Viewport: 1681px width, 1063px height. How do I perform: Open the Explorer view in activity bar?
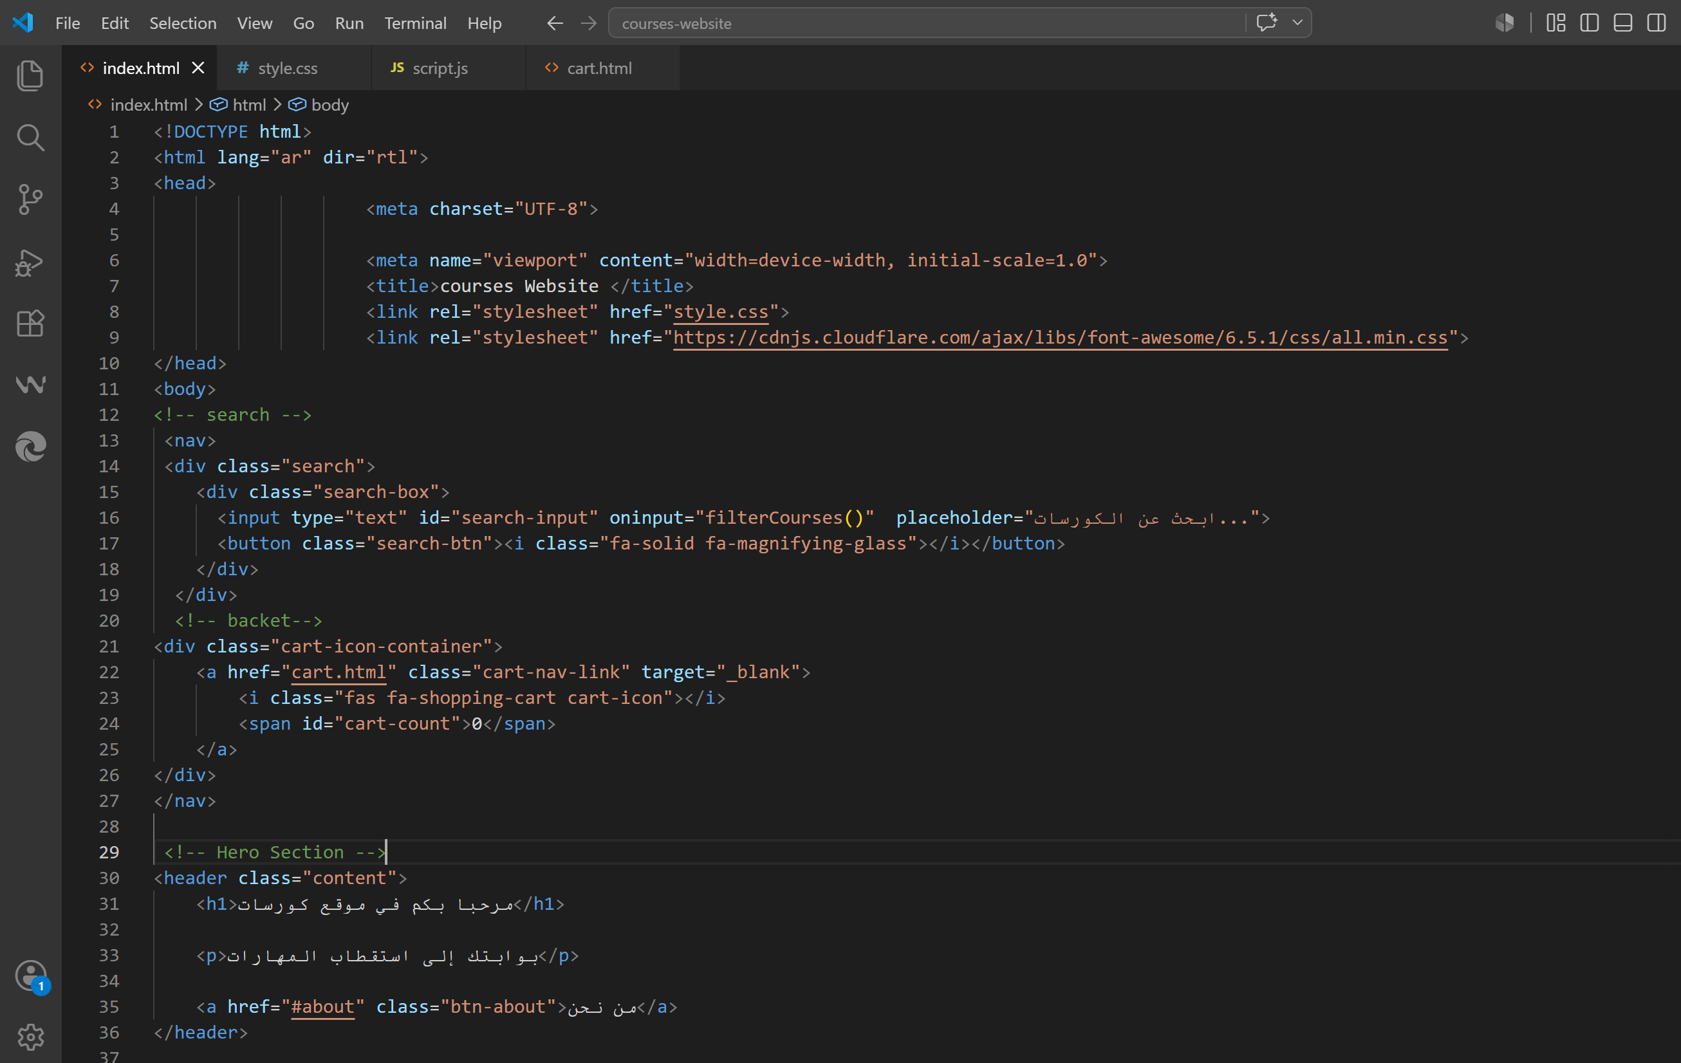(x=30, y=75)
